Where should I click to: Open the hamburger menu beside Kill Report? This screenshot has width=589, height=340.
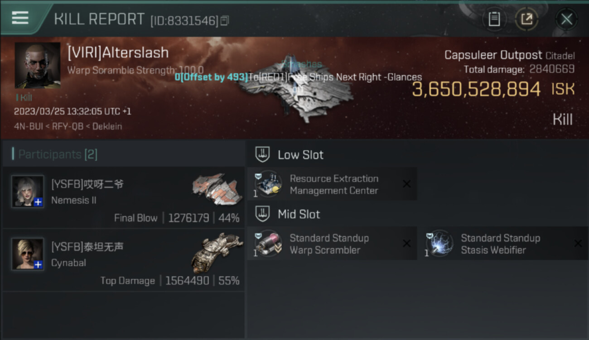20,18
